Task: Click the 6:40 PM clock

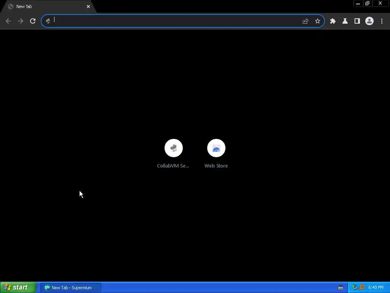Action: pyautogui.click(x=376, y=288)
